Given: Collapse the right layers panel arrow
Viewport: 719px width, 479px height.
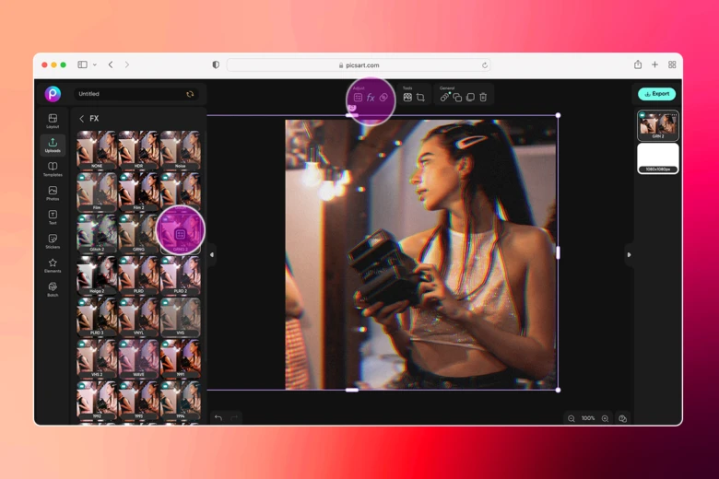Looking at the screenshot, I should pos(630,255).
